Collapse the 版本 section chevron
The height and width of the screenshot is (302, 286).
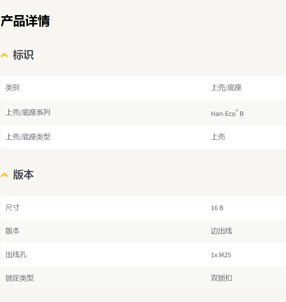(x=4, y=175)
